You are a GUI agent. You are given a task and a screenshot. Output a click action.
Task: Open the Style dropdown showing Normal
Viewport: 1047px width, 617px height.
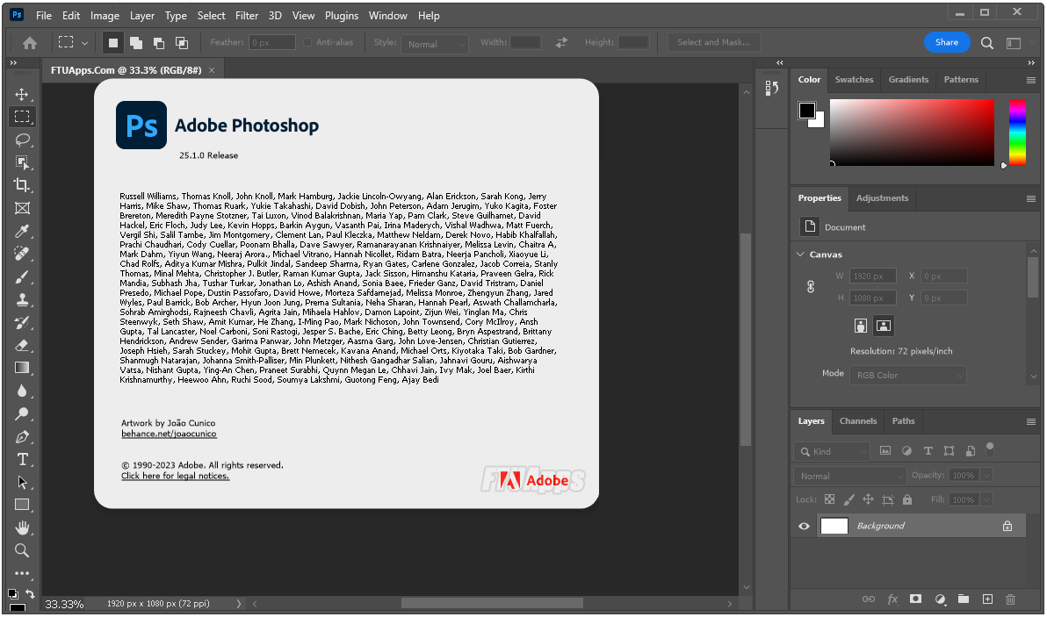435,44
